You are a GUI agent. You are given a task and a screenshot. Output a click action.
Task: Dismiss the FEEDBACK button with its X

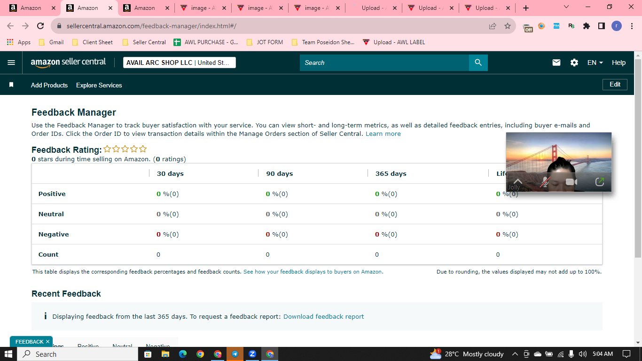click(47, 342)
